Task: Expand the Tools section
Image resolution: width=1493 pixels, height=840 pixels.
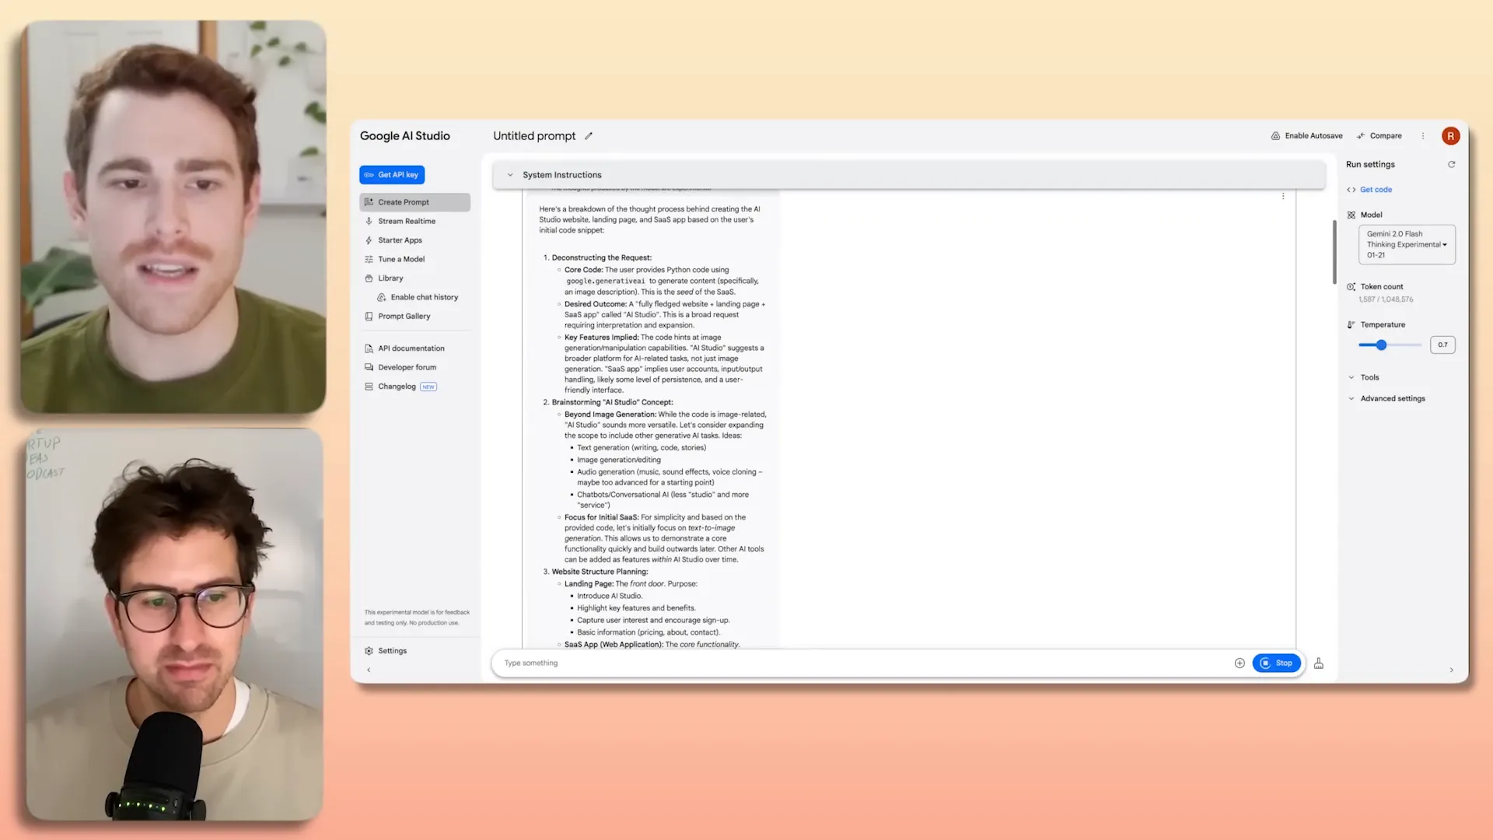Action: (1369, 378)
